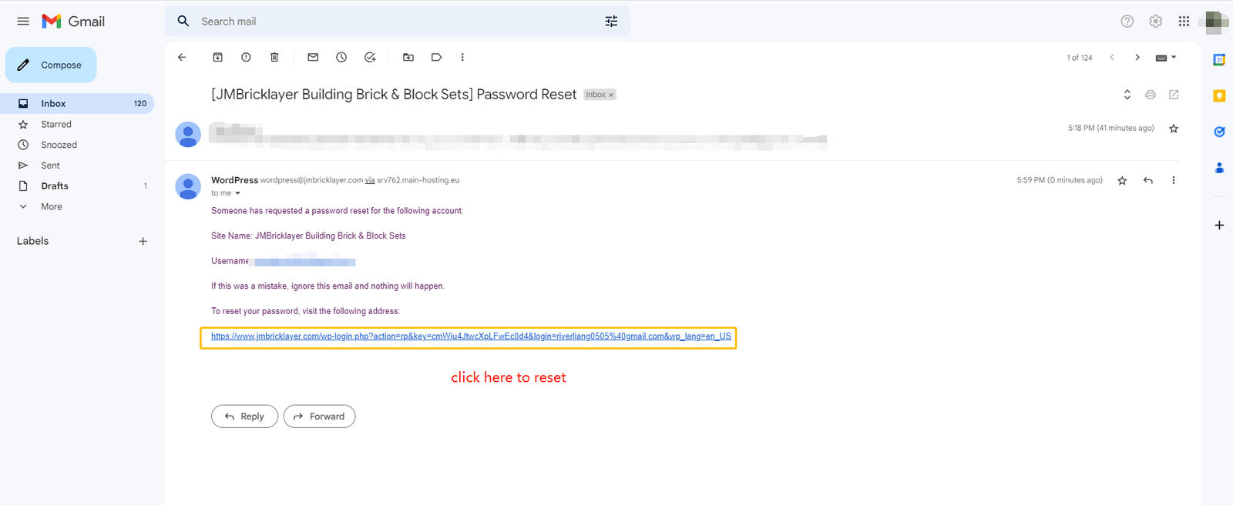Open the account avatar
This screenshot has height=505, width=1233.
point(1216,22)
